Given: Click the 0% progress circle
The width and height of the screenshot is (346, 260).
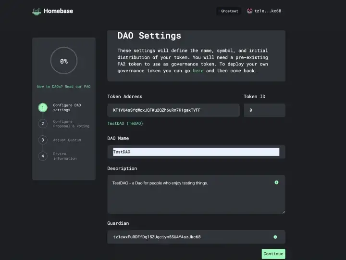Looking at the screenshot, I should point(64,61).
